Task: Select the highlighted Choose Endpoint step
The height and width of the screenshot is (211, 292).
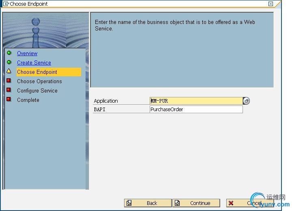Action: (49, 72)
